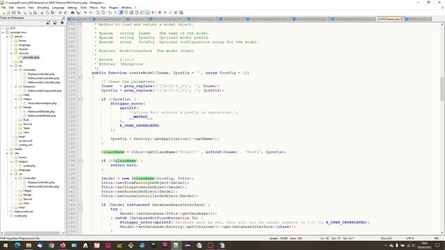The image size is (445, 250).
Task: Open the Function List toolbar icon
Action: click(142, 12)
